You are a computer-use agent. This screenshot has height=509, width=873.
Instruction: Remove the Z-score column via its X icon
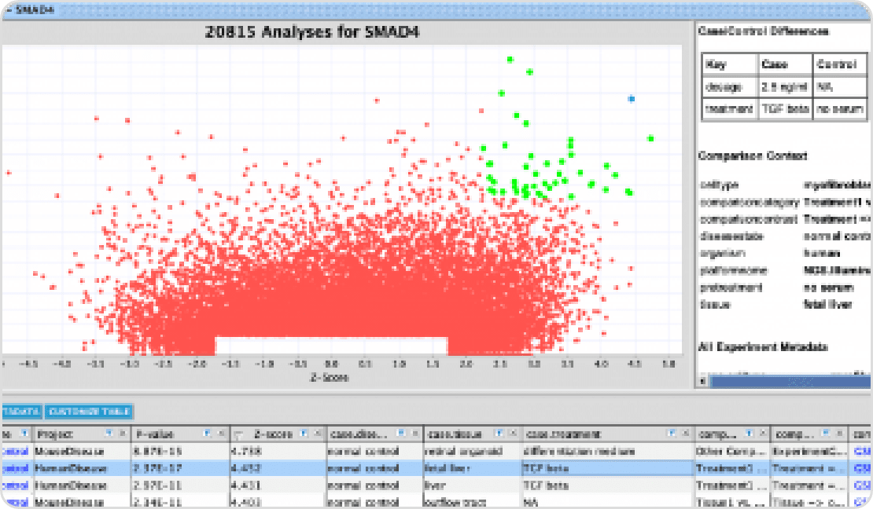pyautogui.click(x=317, y=434)
